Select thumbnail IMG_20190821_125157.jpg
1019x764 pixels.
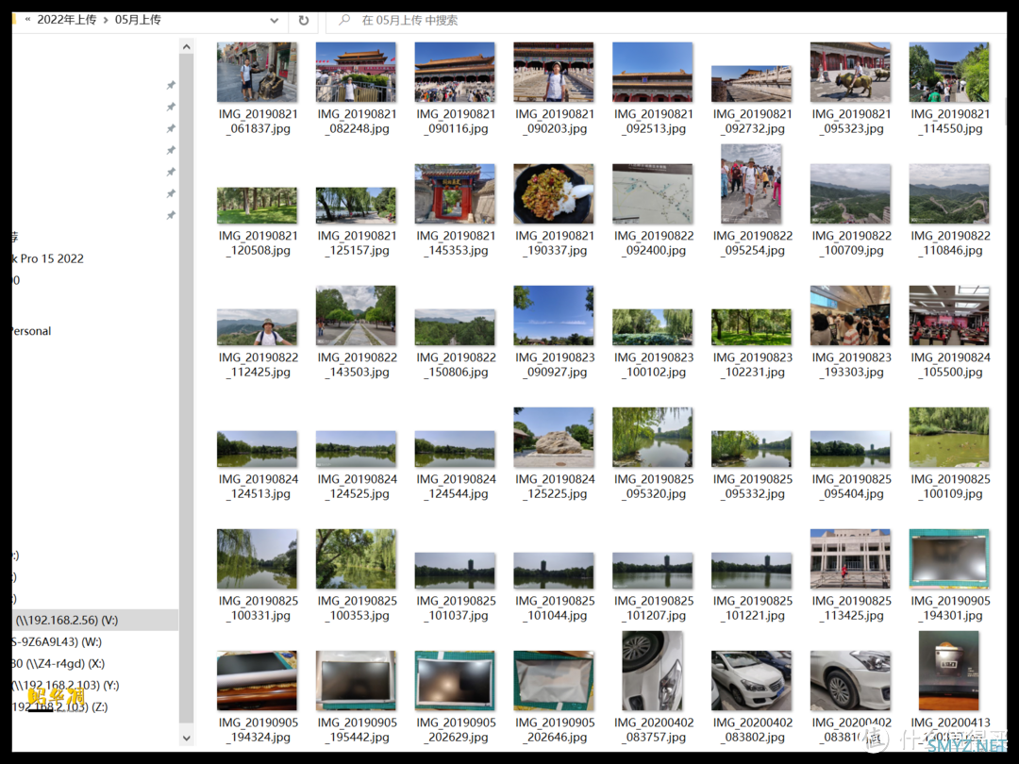pyautogui.click(x=356, y=206)
